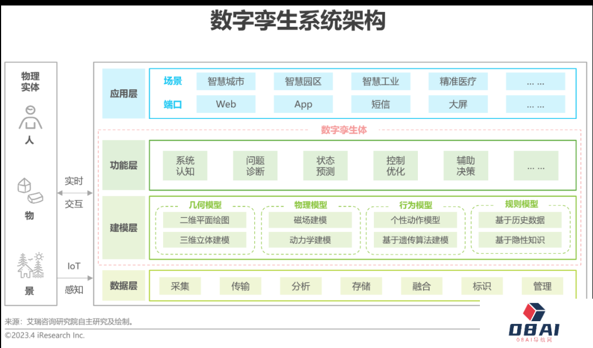The height and width of the screenshot is (348, 593).
Task: Select the 个性动作模型 box
Action: coord(415,220)
